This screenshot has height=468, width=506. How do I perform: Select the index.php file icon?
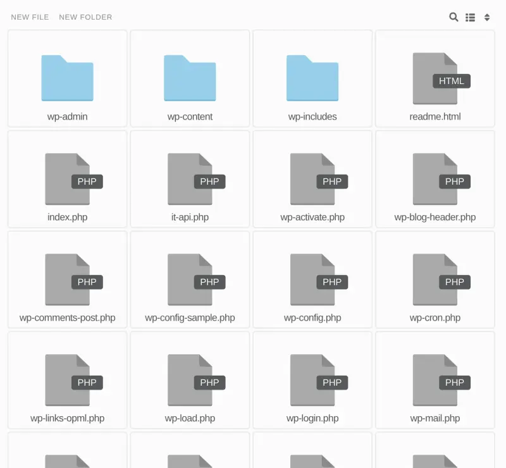(73, 179)
